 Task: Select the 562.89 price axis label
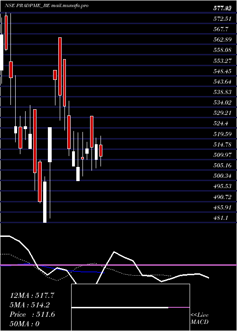point(222,40)
